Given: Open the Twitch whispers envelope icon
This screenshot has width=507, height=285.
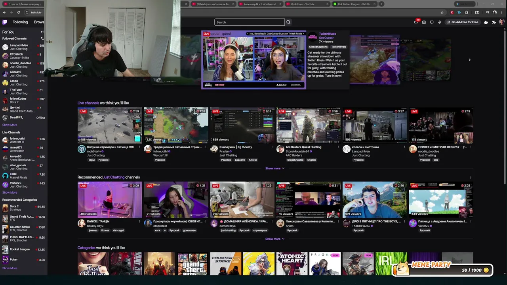Looking at the screenshot, I should pyautogui.click(x=424, y=22).
